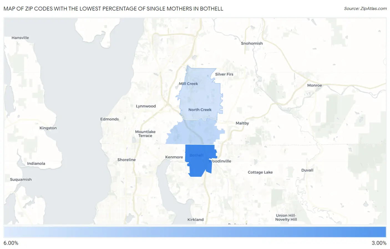390x249 pixels.
Task: Click the 'Mountlake Terrace' map label
Action: pyautogui.click(x=145, y=134)
